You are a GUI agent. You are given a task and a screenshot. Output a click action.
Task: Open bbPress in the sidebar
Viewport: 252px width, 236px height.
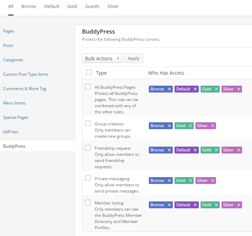tap(11, 132)
